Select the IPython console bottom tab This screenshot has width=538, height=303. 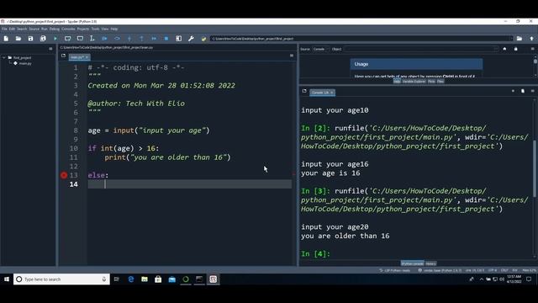coord(413,263)
